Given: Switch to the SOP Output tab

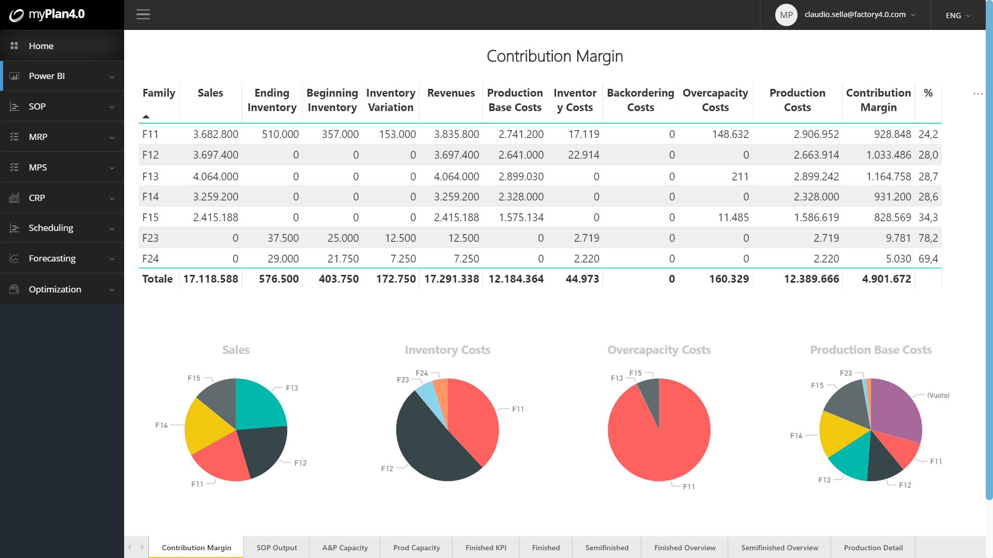Looking at the screenshot, I should pyautogui.click(x=277, y=548).
